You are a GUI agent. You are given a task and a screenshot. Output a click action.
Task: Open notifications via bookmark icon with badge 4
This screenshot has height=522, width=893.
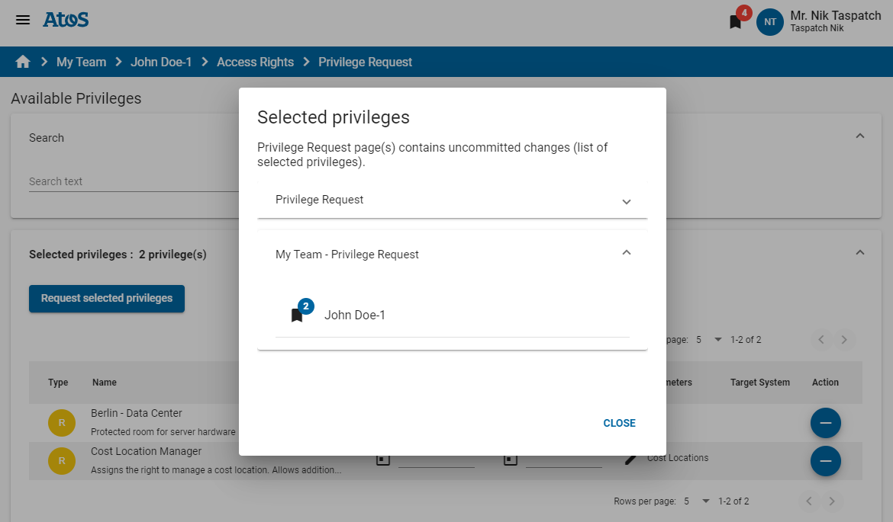tap(734, 21)
